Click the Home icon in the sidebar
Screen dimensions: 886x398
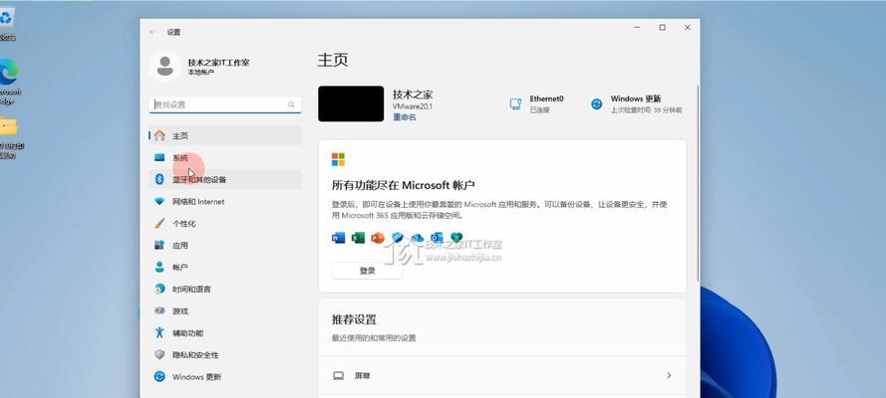click(x=159, y=135)
